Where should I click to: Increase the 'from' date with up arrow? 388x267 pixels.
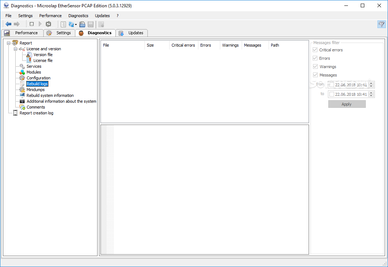pos(371,83)
